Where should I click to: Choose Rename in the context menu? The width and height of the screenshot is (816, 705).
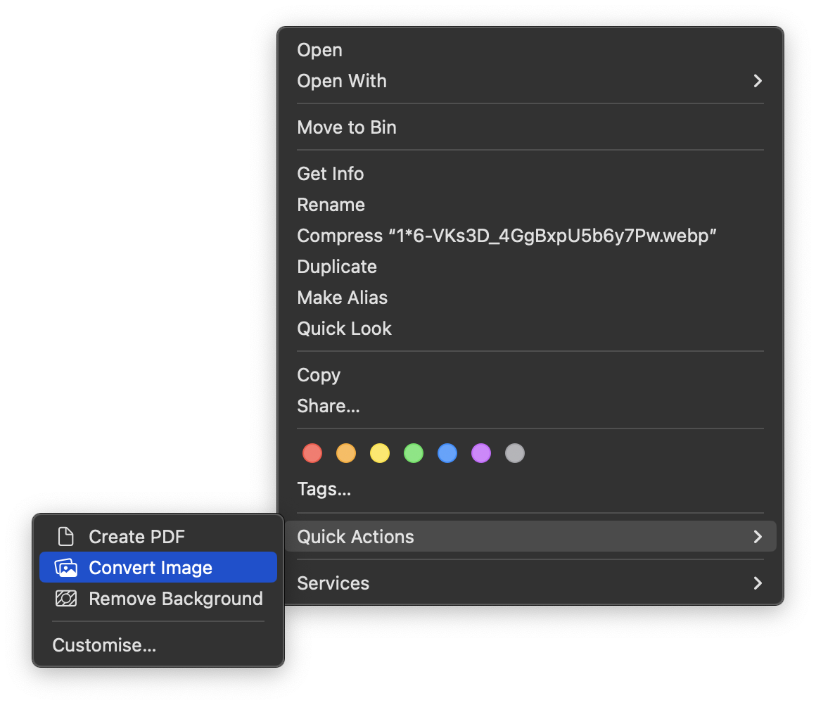[331, 205]
